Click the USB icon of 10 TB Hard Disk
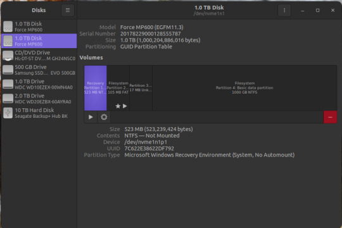This screenshot has height=228, width=342. (8, 113)
